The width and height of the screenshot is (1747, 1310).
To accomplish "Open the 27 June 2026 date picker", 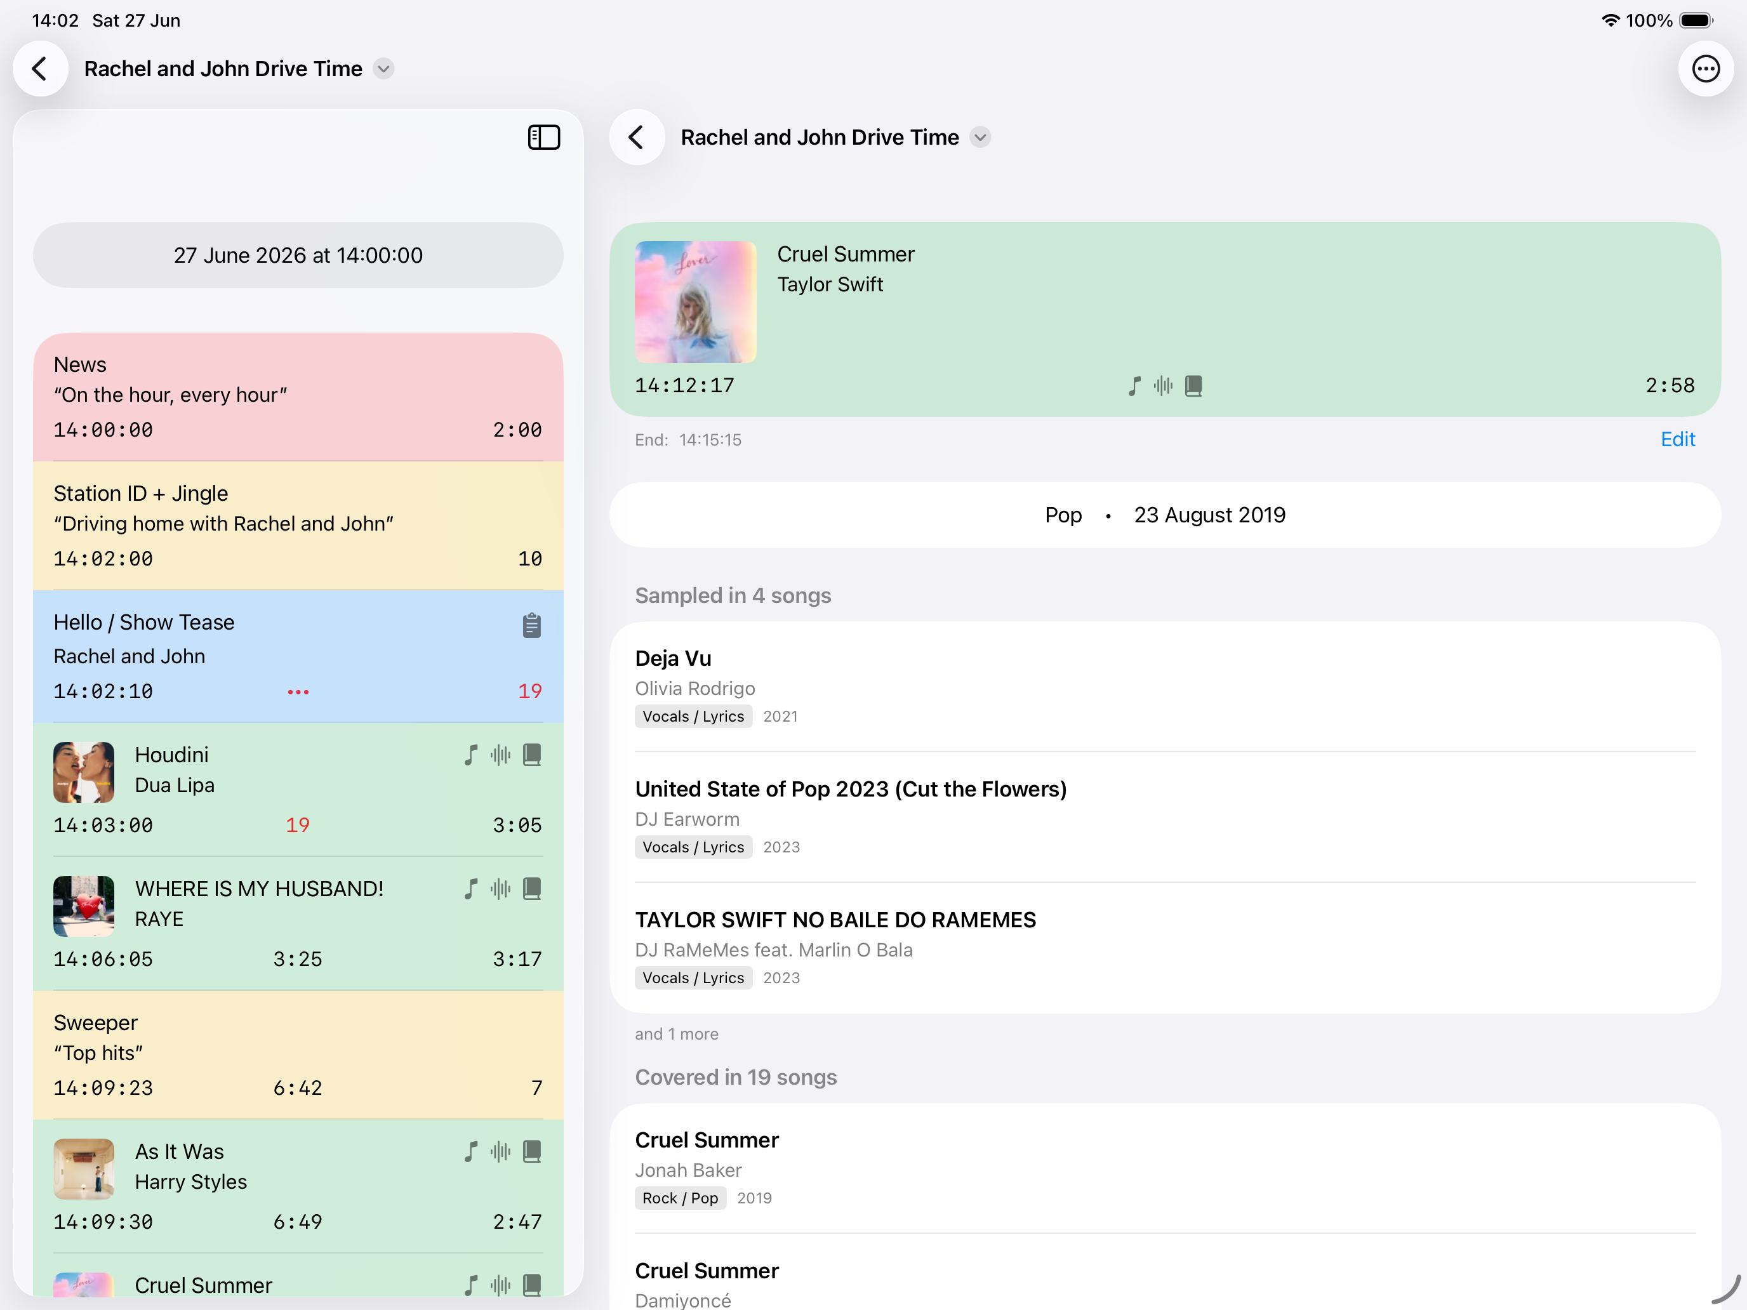I will [298, 255].
